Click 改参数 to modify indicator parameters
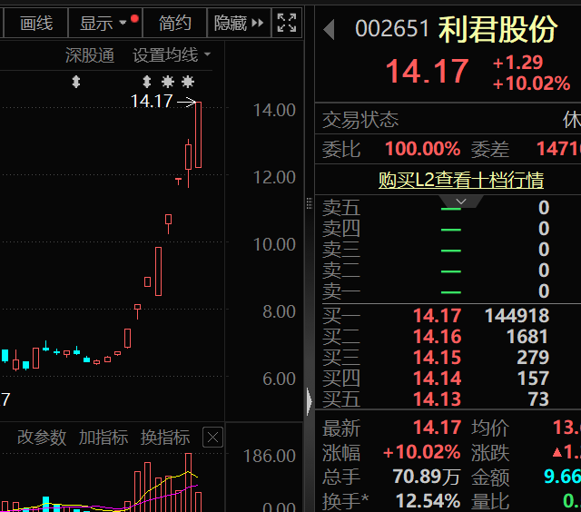Viewport: 581px width, 512px height. pos(42,438)
